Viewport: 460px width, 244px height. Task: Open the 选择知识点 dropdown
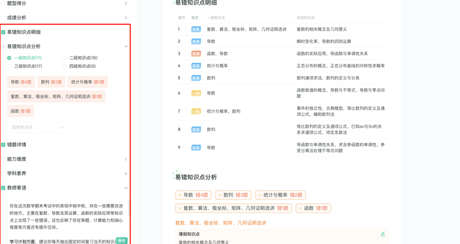[37, 127]
